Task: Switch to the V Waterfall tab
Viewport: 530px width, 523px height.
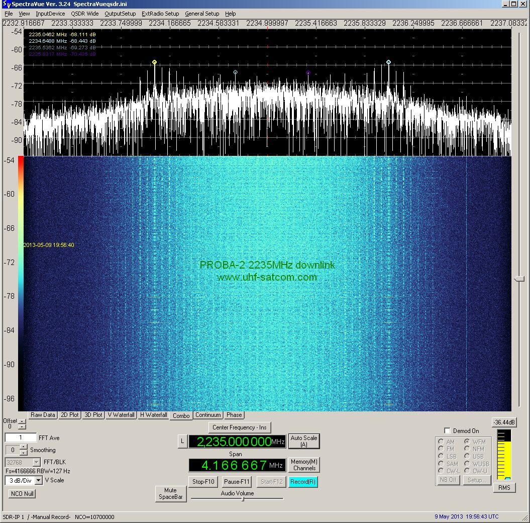Action: point(121,415)
